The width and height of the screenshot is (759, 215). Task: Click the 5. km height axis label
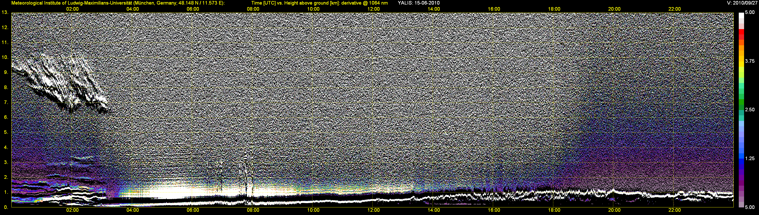point(6,132)
